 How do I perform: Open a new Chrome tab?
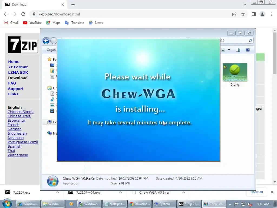[73, 5]
